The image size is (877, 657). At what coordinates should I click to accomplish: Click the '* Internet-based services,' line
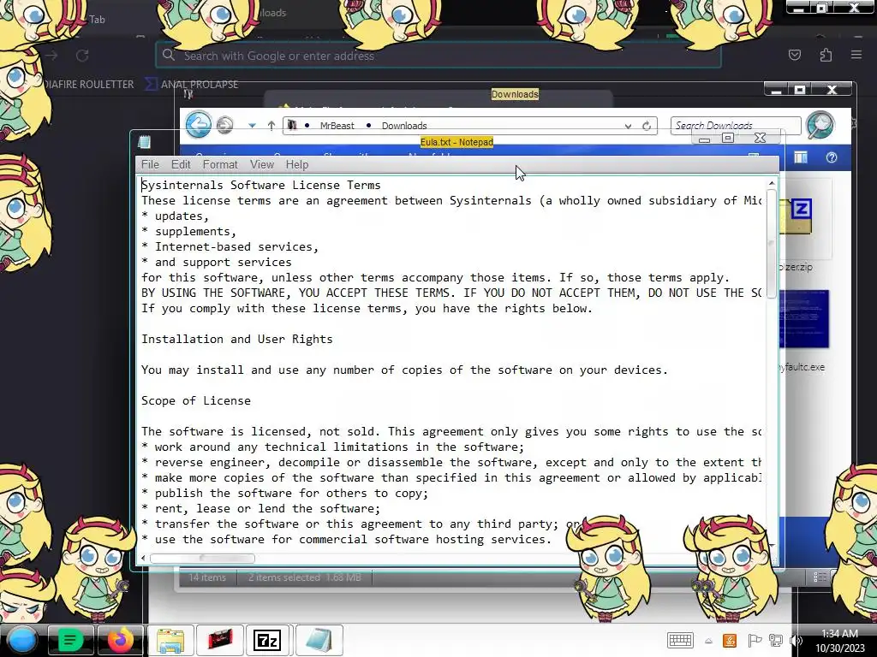(x=230, y=246)
